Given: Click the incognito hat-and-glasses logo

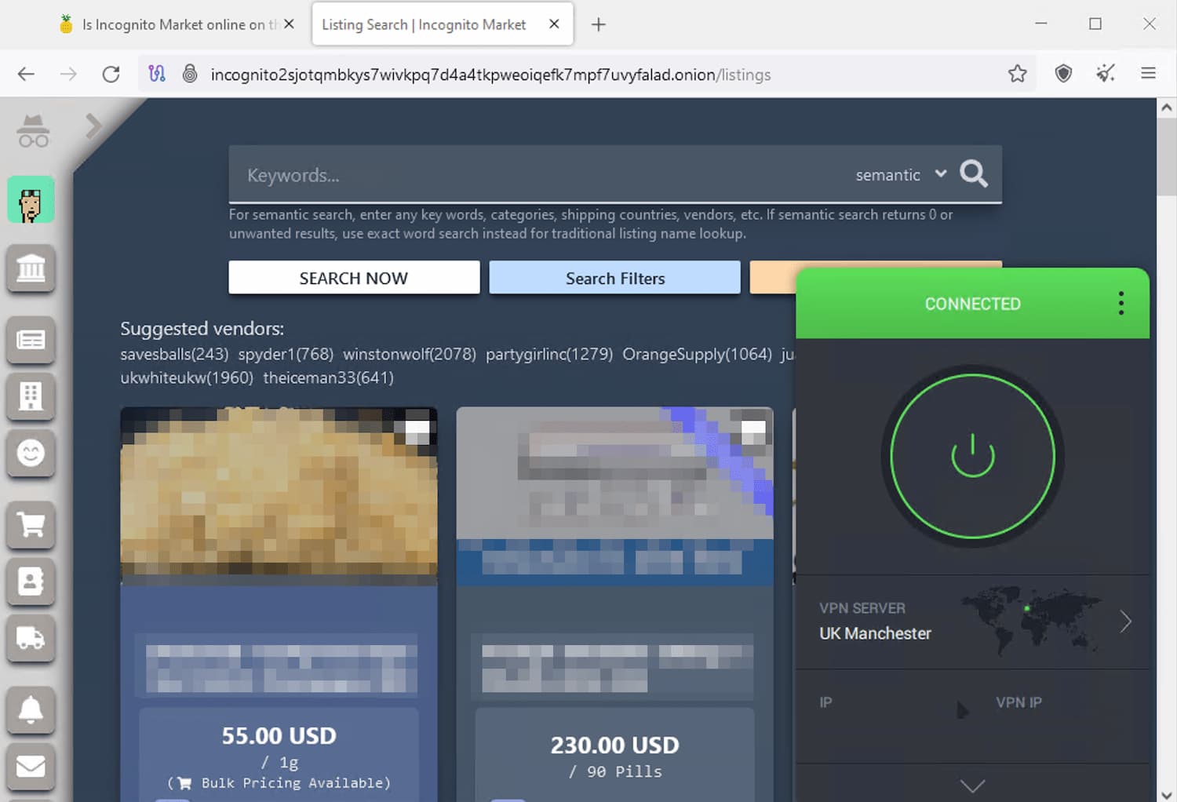Looking at the screenshot, I should pos(33,131).
